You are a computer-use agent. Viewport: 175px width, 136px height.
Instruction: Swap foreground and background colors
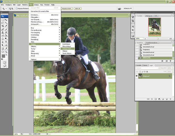pos(6,55)
